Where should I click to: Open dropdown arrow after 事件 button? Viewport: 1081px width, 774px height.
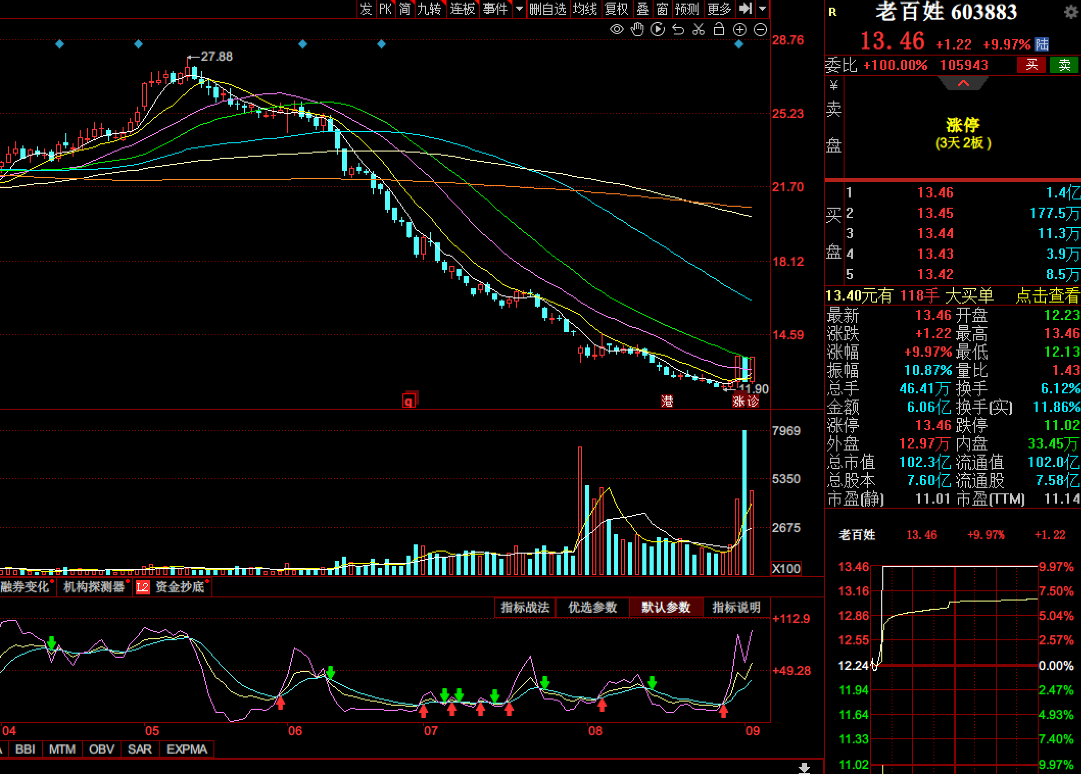[x=519, y=9]
